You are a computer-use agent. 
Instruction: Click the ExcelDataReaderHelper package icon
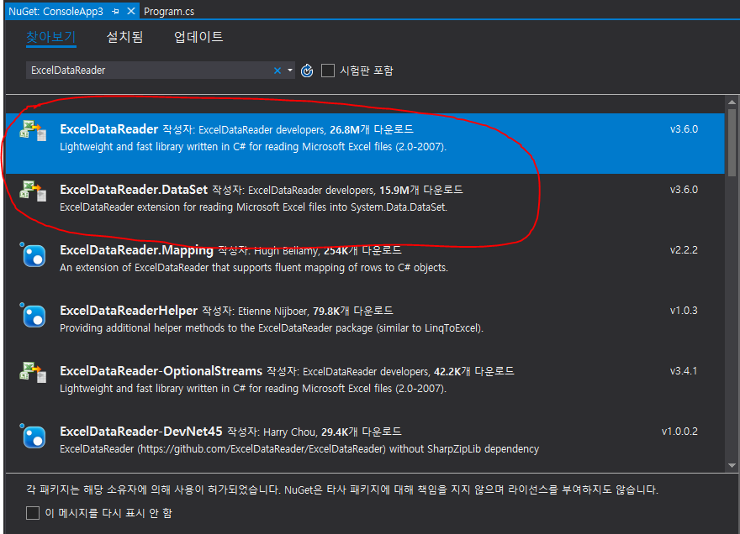pyautogui.click(x=33, y=316)
